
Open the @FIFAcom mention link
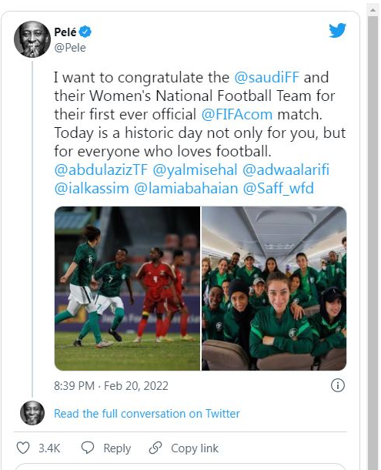coord(237,115)
